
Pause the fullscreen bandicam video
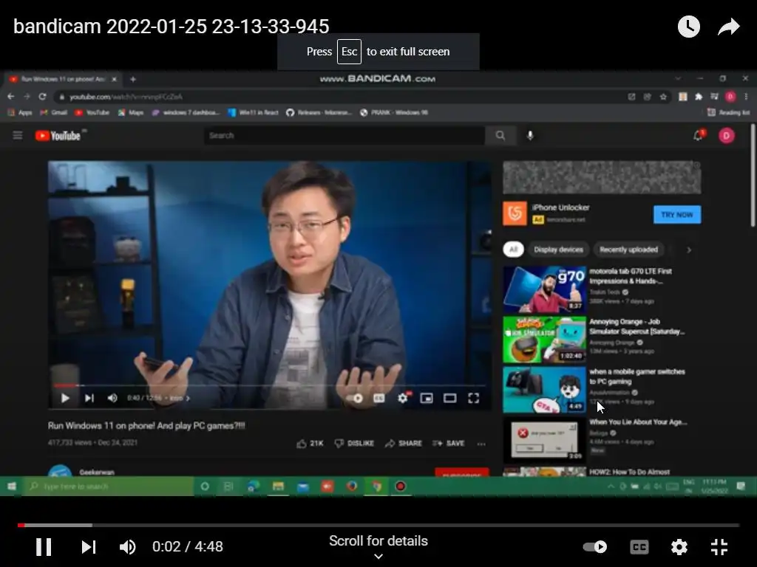(x=44, y=547)
